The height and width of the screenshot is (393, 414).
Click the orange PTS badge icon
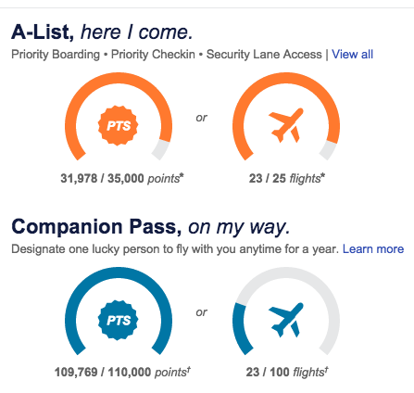tap(119, 125)
